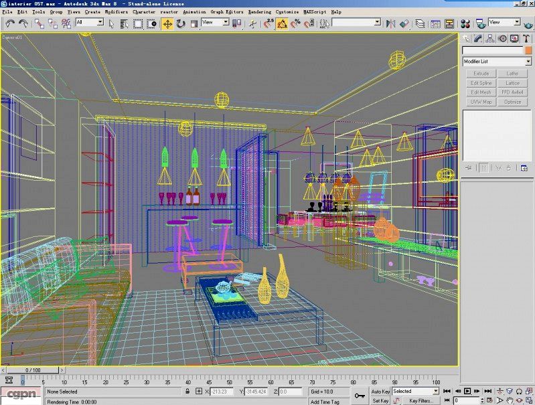Click Select and Manipulate icon
The image size is (535, 405).
click(x=253, y=24)
